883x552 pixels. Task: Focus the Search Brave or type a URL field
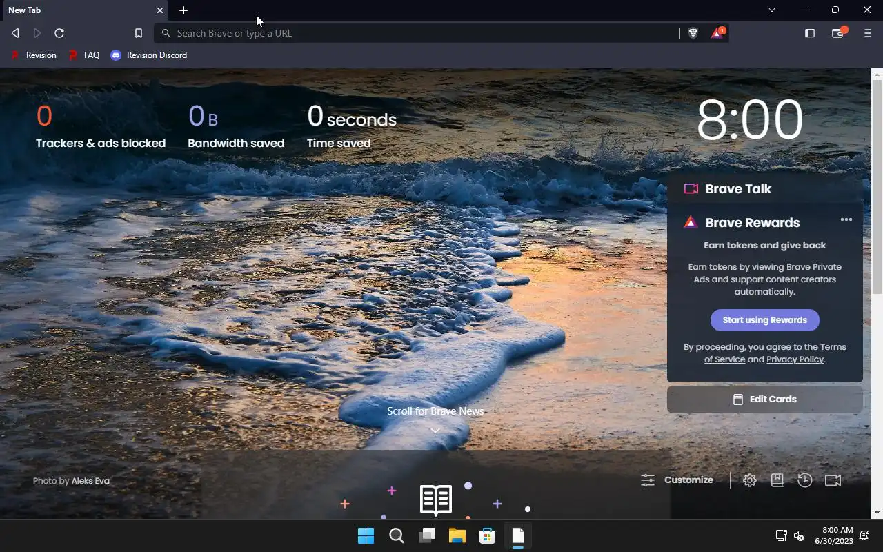click(x=417, y=33)
